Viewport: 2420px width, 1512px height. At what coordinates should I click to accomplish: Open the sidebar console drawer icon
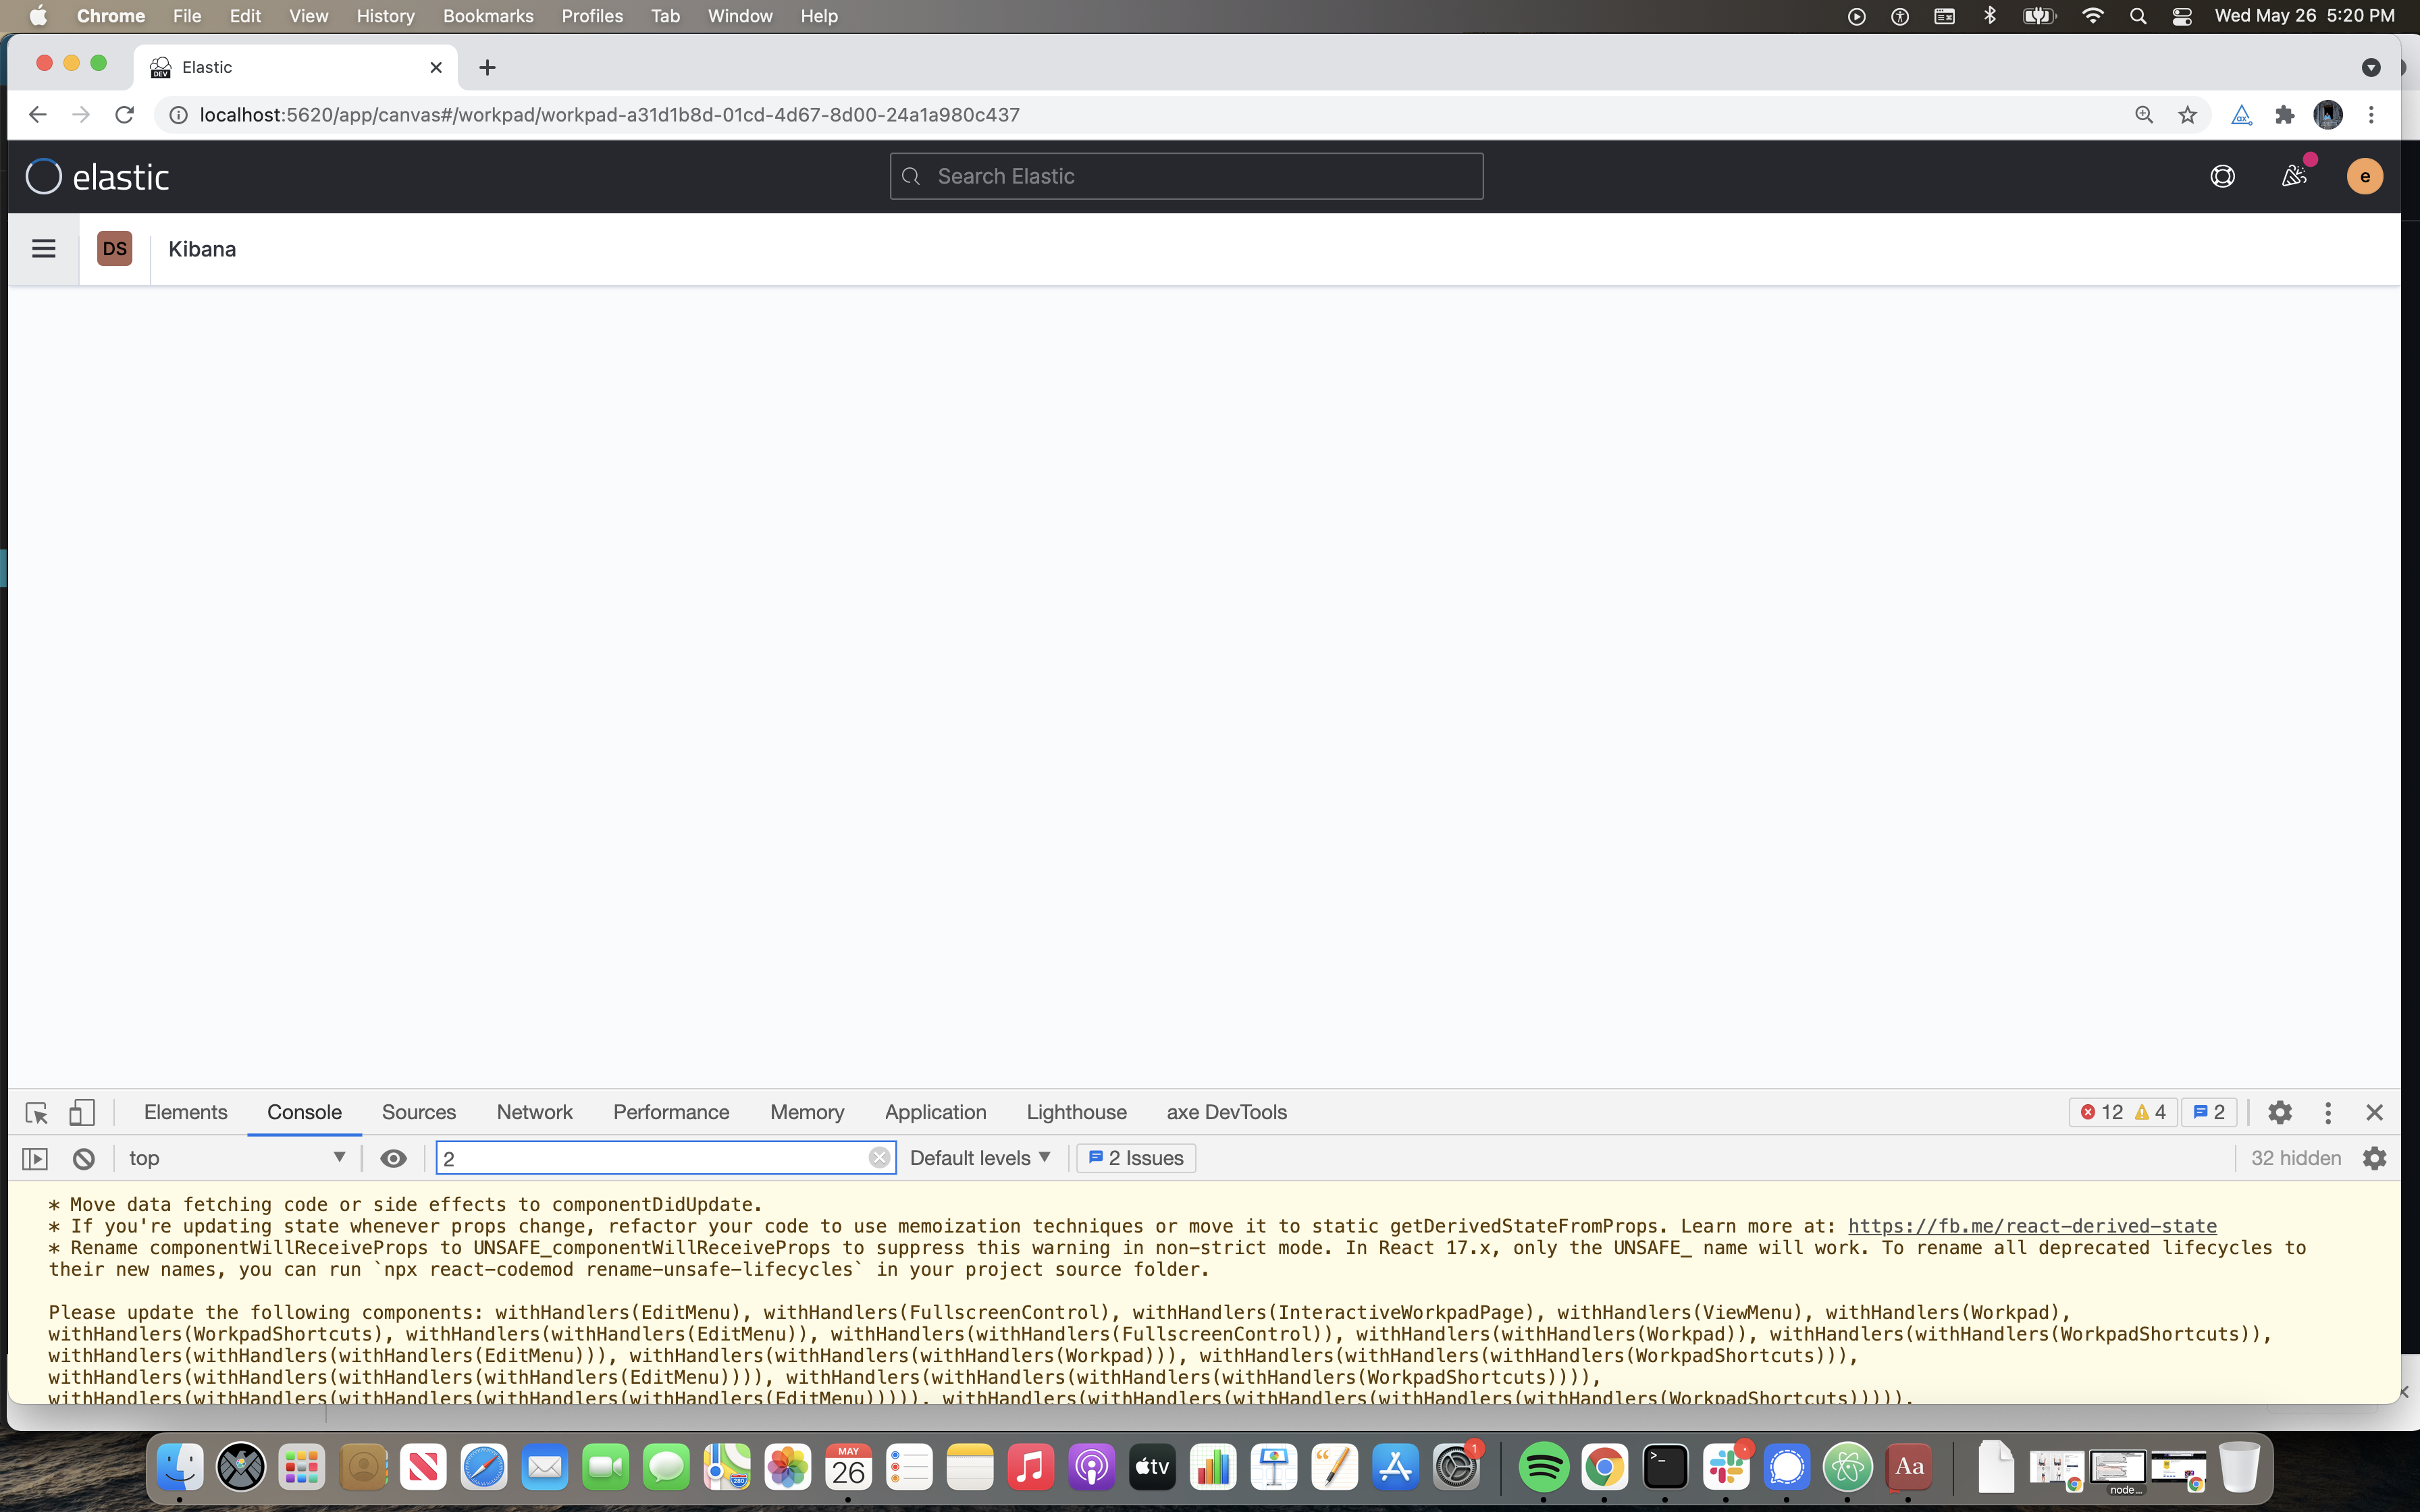click(35, 1158)
